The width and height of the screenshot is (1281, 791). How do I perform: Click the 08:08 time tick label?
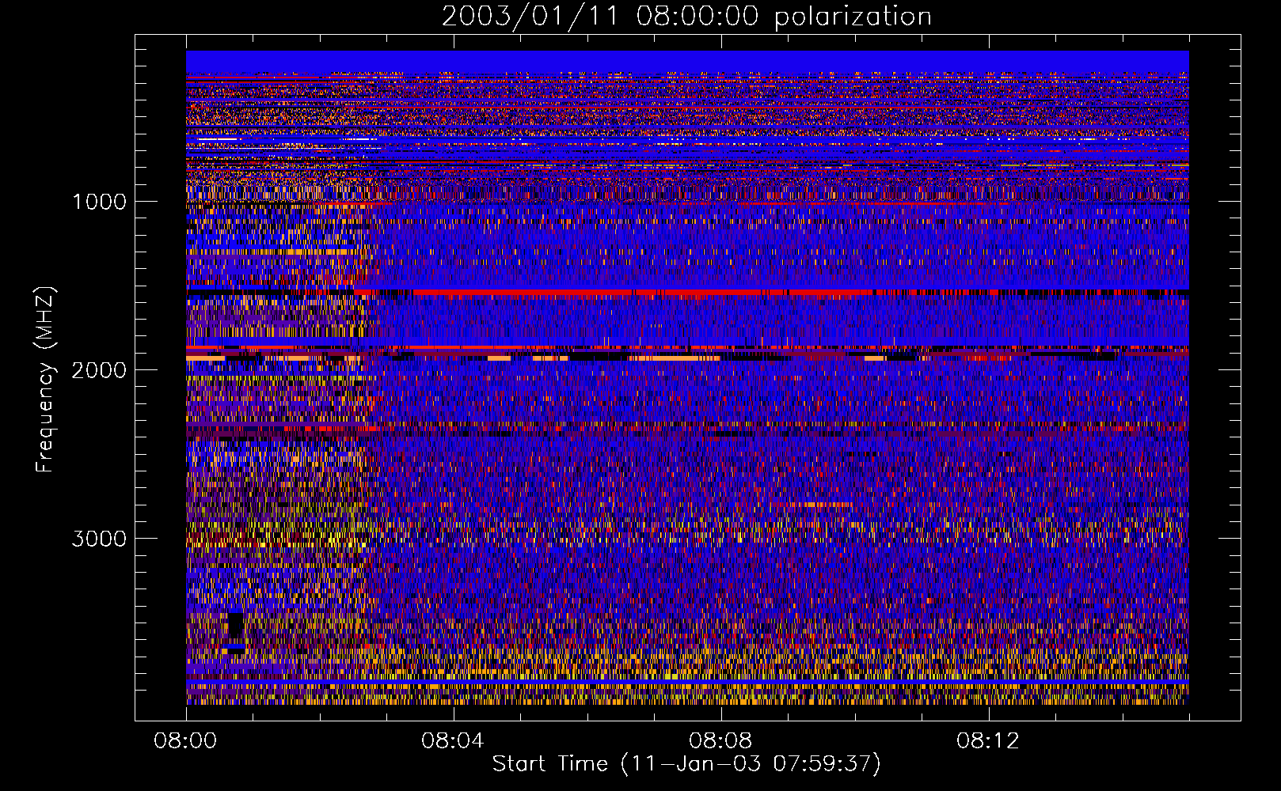[720, 741]
